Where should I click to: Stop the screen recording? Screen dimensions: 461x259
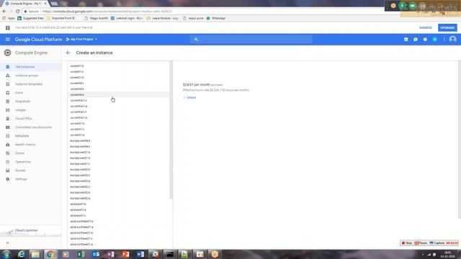[x=407, y=243]
